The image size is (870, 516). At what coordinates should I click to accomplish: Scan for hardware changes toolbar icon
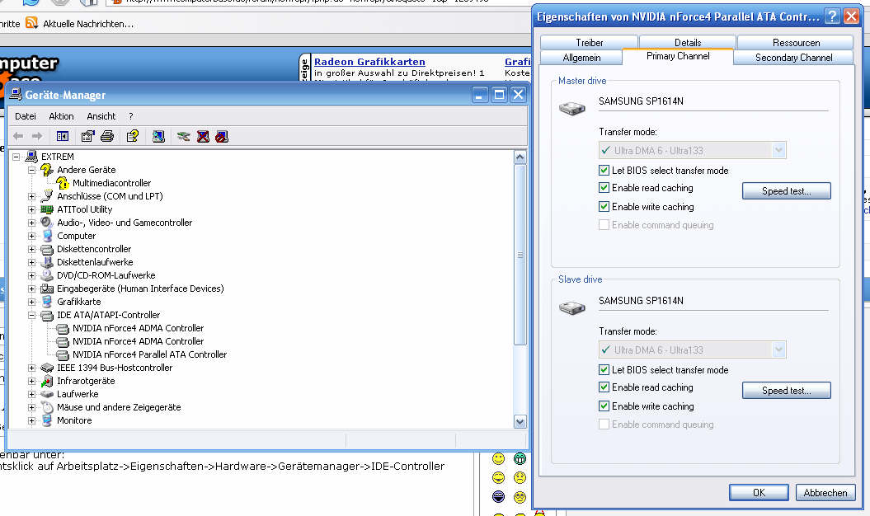[x=158, y=136]
